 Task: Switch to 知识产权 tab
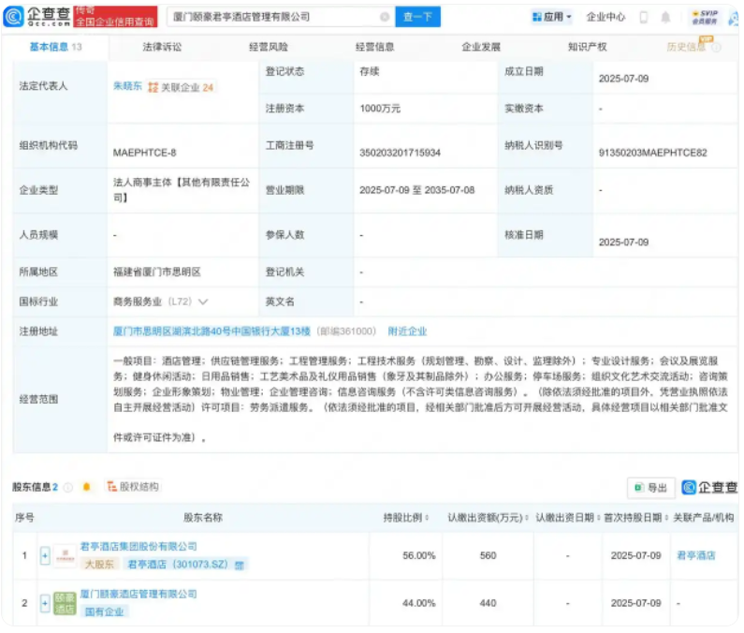(x=587, y=47)
